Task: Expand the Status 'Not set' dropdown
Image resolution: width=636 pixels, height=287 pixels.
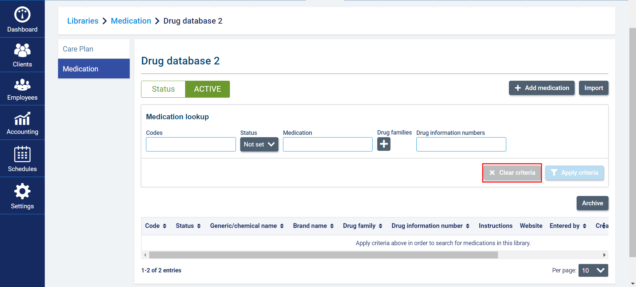Action: coord(259,144)
